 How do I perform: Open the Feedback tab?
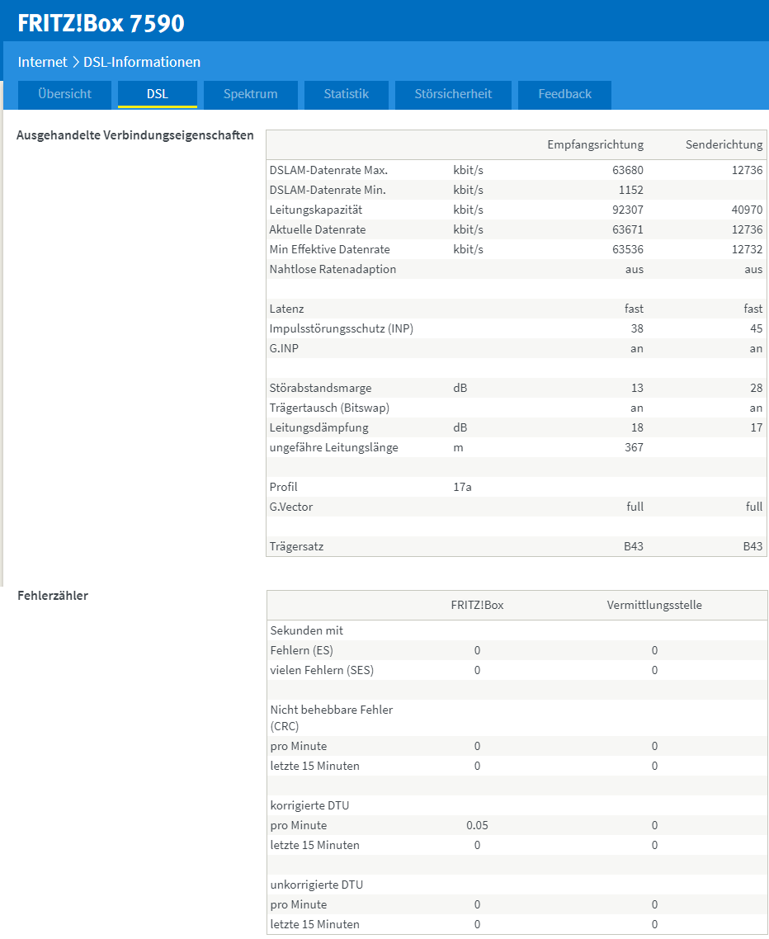coord(564,95)
